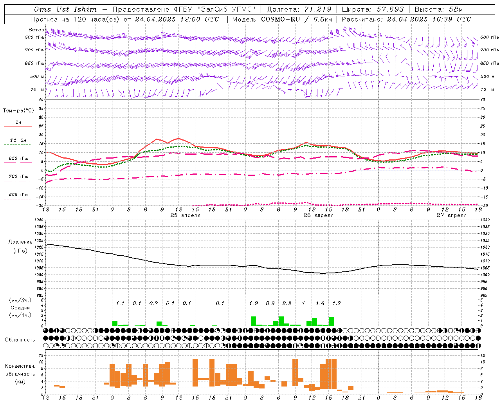The height and width of the screenshot is (401, 501).
Task: Click the forecast period text Прогноз на 120 часа(ов)
Action: point(76,19)
